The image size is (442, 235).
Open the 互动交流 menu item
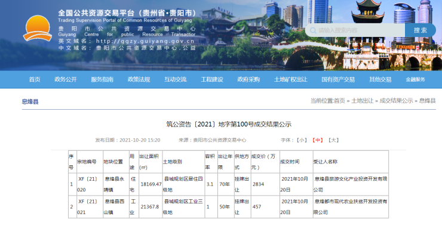click(x=176, y=80)
